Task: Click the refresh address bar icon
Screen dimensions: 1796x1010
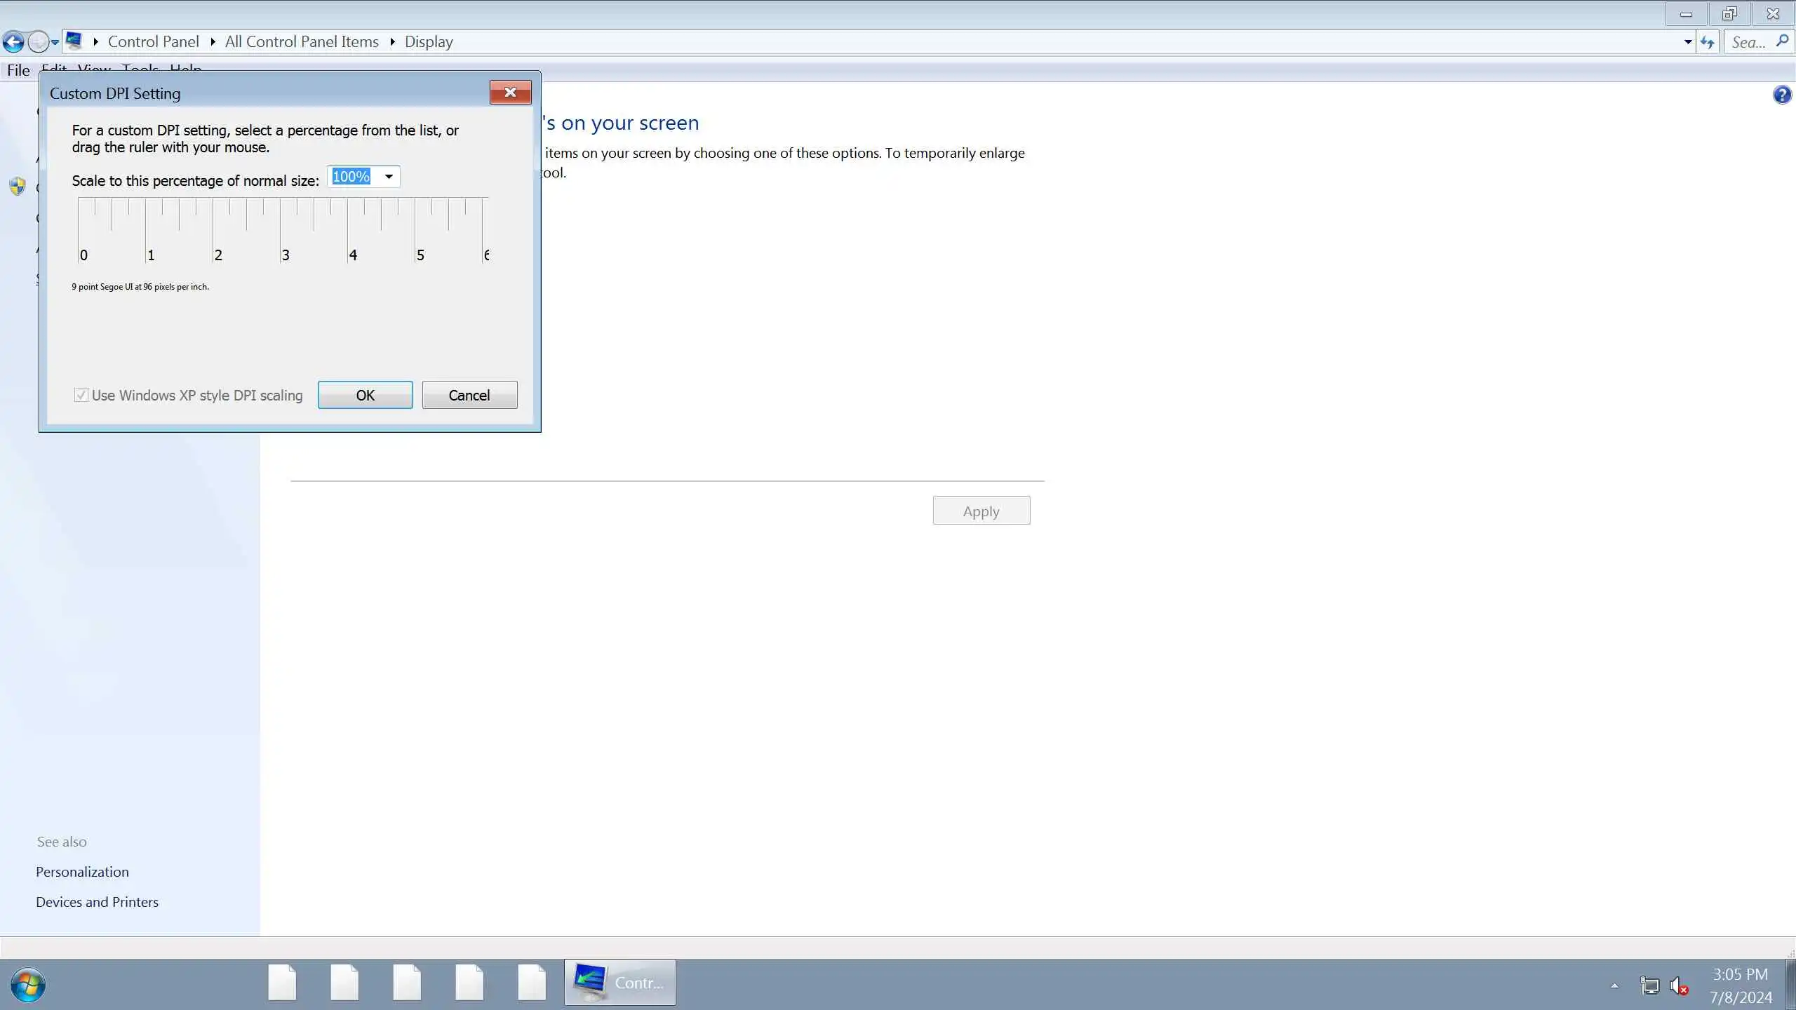Action: (x=1708, y=42)
